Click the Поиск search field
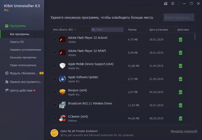Image resolution: width=202 pixels, height=140 pixels. click(109, 30)
